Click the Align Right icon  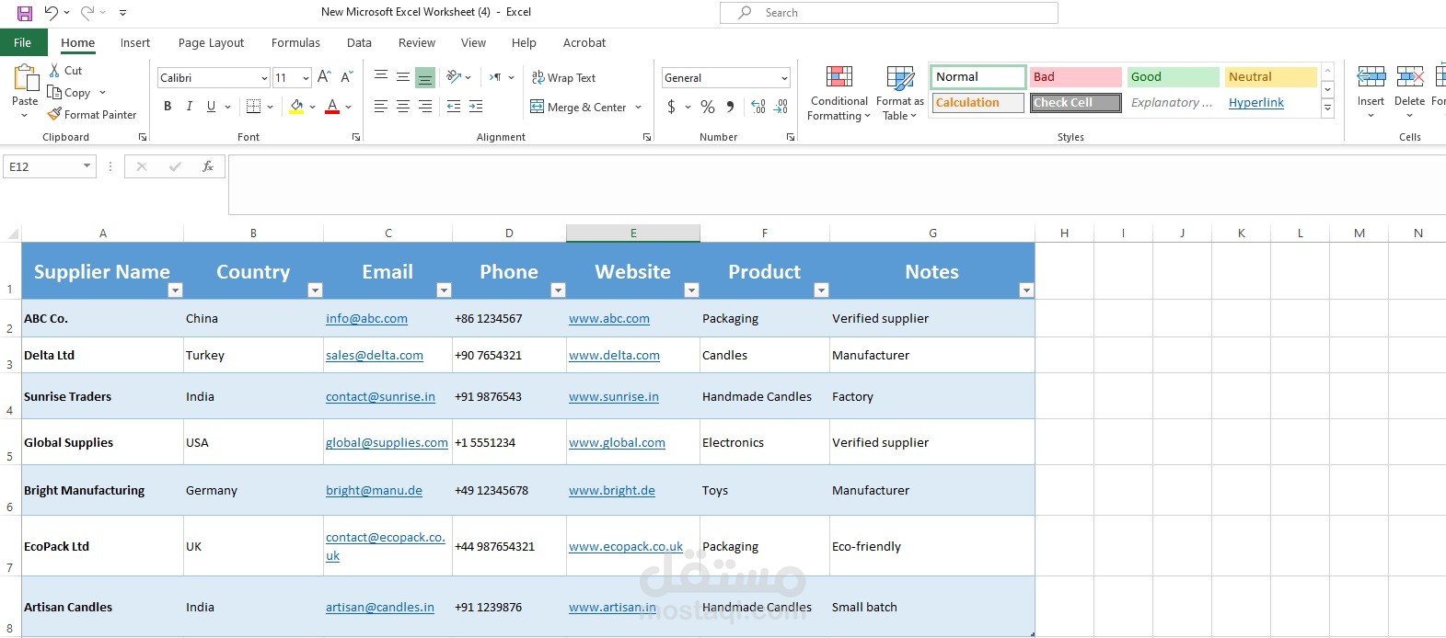pyautogui.click(x=425, y=107)
